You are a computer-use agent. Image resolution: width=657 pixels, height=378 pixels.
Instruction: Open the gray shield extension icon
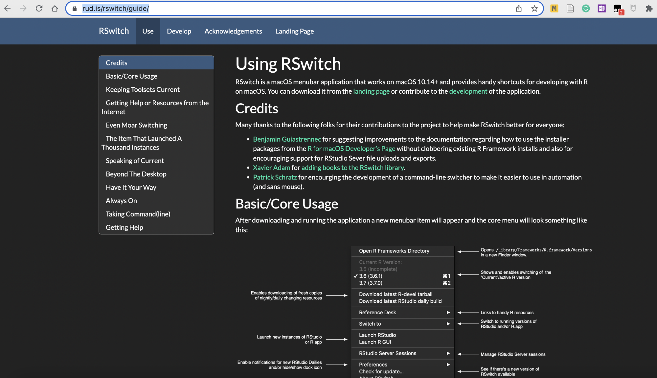point(633,9)
